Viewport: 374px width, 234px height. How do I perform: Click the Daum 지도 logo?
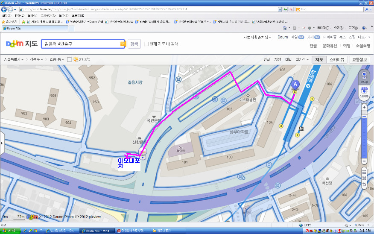22,44
